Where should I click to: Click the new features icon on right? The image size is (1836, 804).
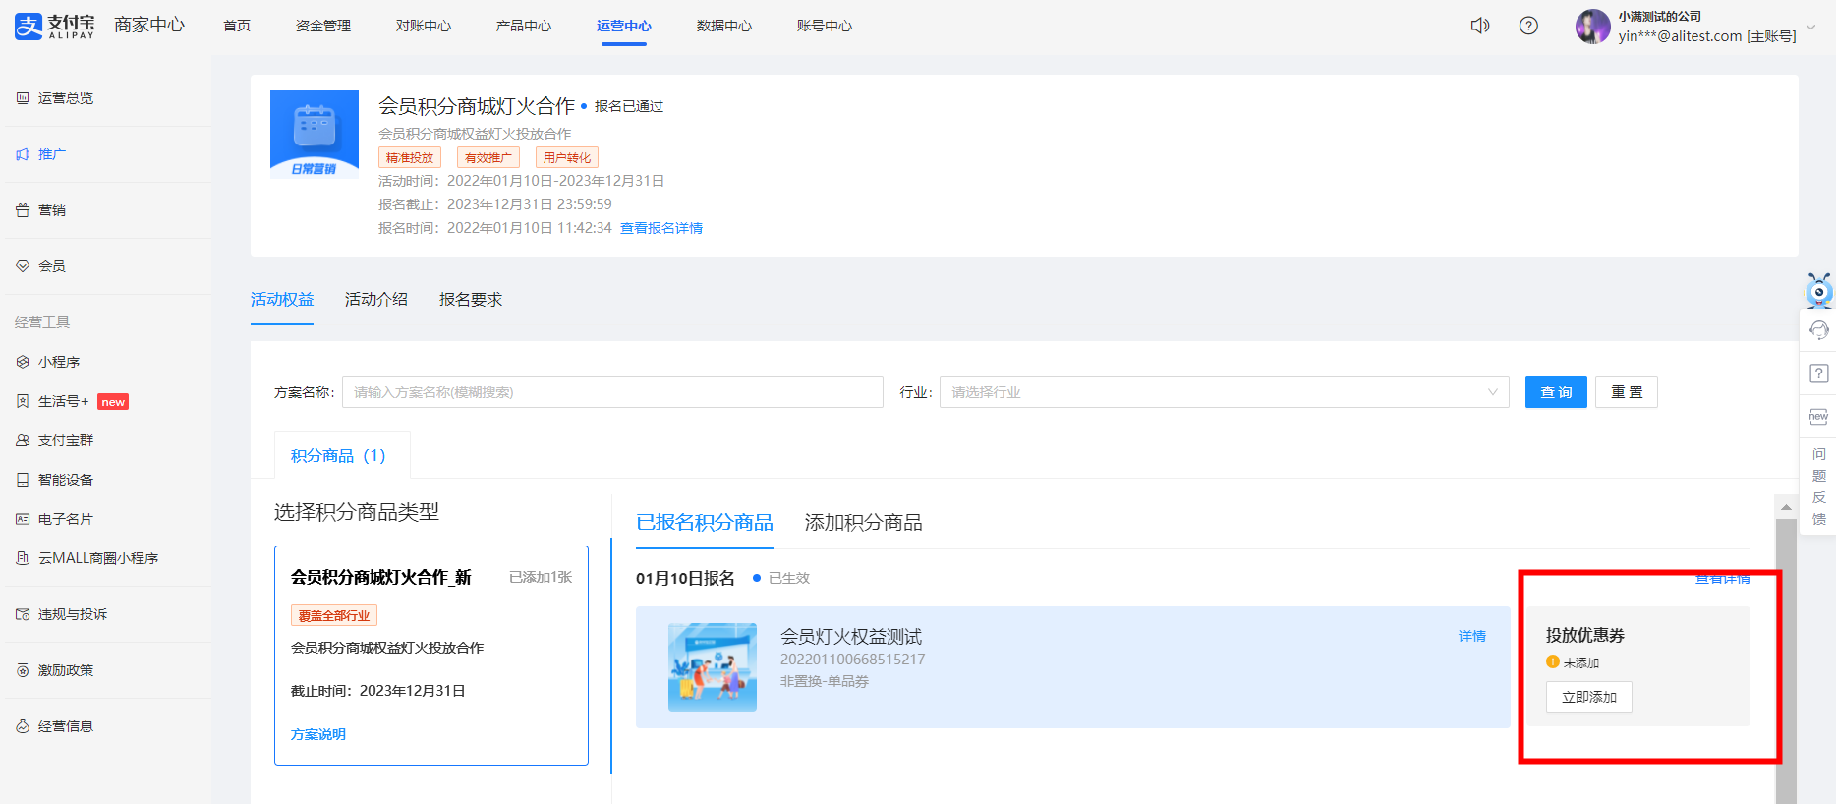(1818, 417)
